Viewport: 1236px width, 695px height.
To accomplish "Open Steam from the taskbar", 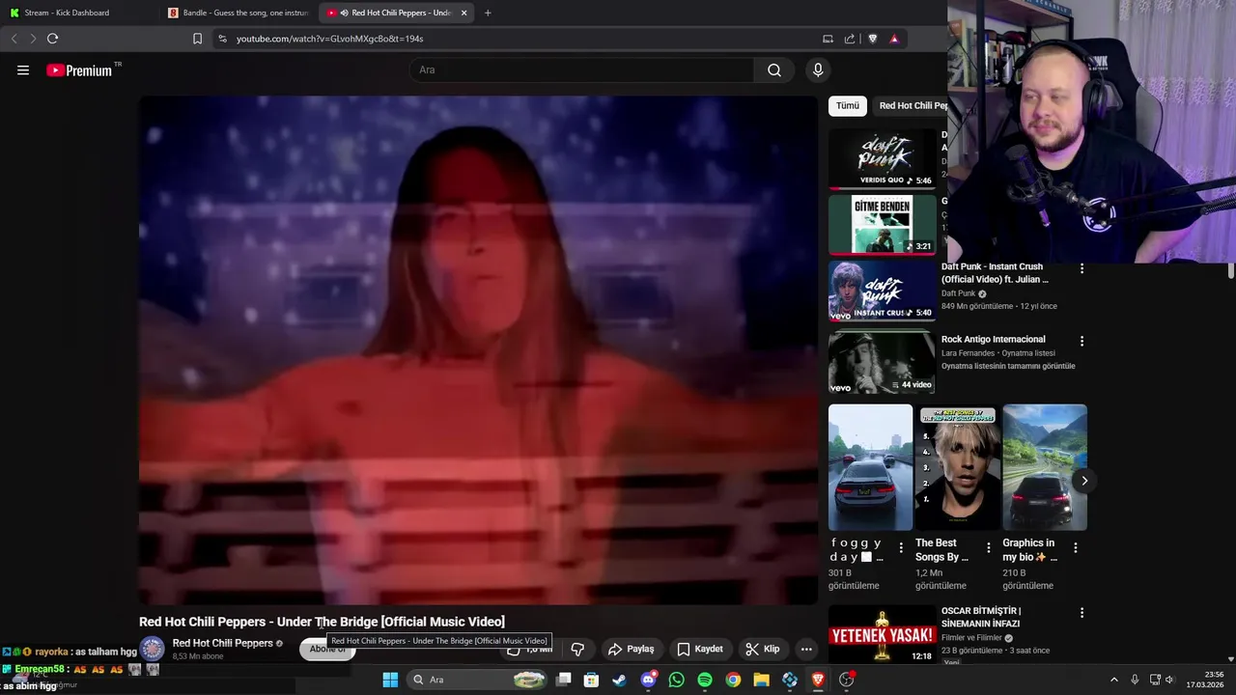I will [x=619, y=680].
